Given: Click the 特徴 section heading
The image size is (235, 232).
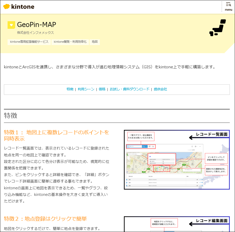Looking at the screenshot, I should pos(11,115).
